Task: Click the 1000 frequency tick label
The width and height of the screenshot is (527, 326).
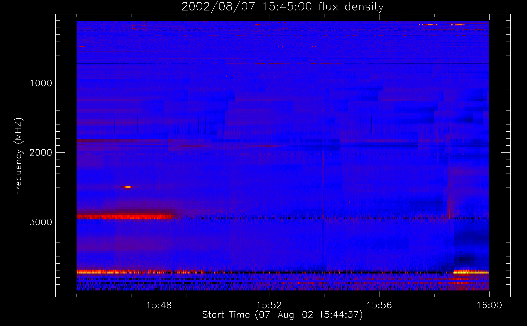Action: pyautogui.click(x=41, y=83)
